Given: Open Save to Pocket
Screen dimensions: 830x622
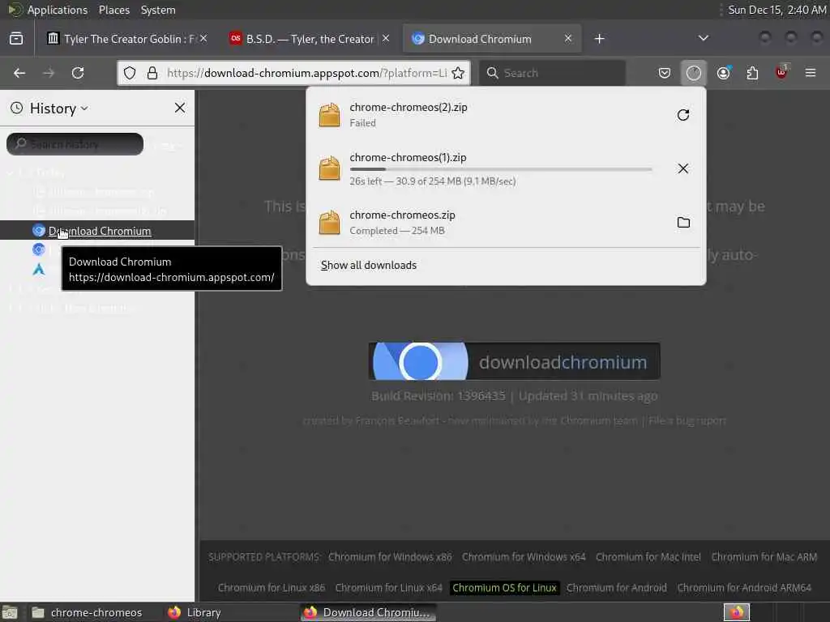Looking at the screenshot, I should [x=665, y=73].
